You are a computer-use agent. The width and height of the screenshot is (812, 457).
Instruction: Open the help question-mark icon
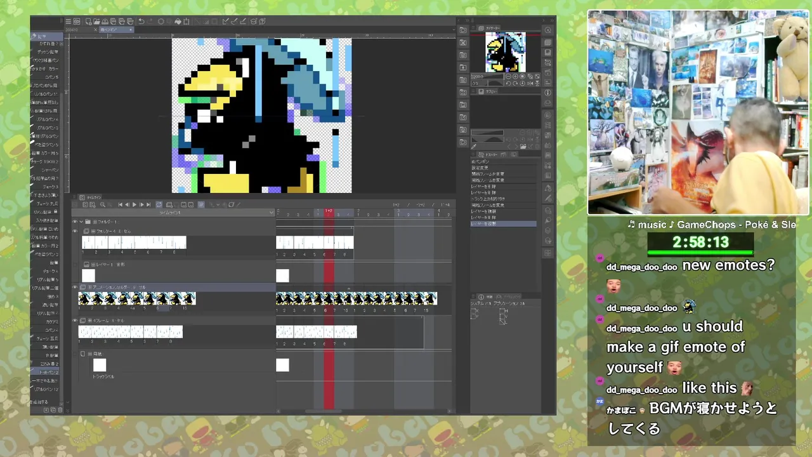tap(262, 22)
